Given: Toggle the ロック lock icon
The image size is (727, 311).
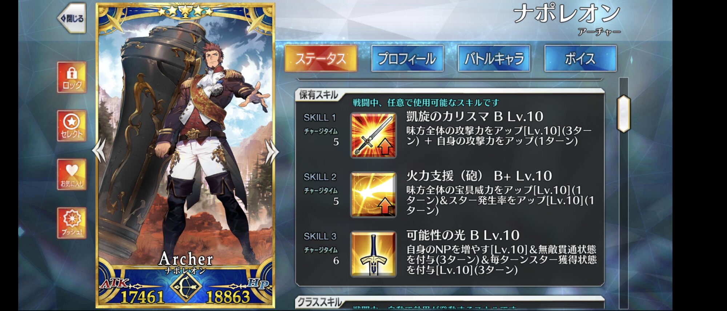Looking at the screenshot, I should click(72, 77).
